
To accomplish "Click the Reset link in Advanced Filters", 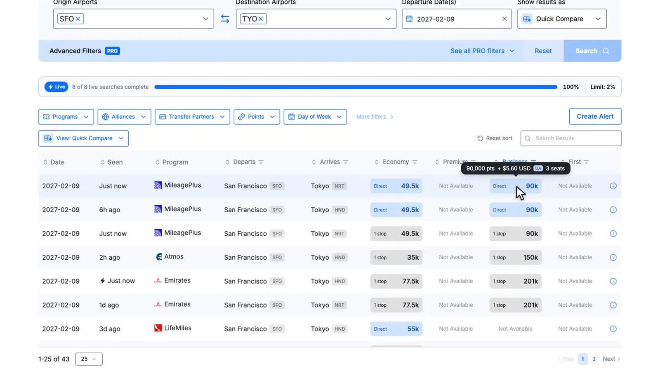I will coord(543,51).
